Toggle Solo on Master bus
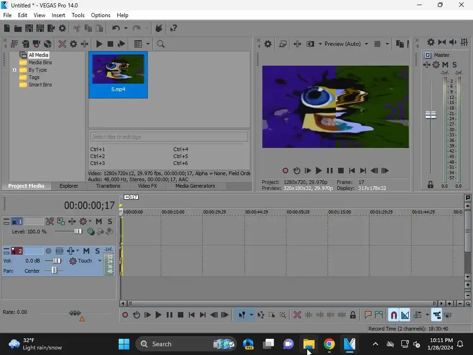Viewport: 473px width, 355px height. click(455, 65)
